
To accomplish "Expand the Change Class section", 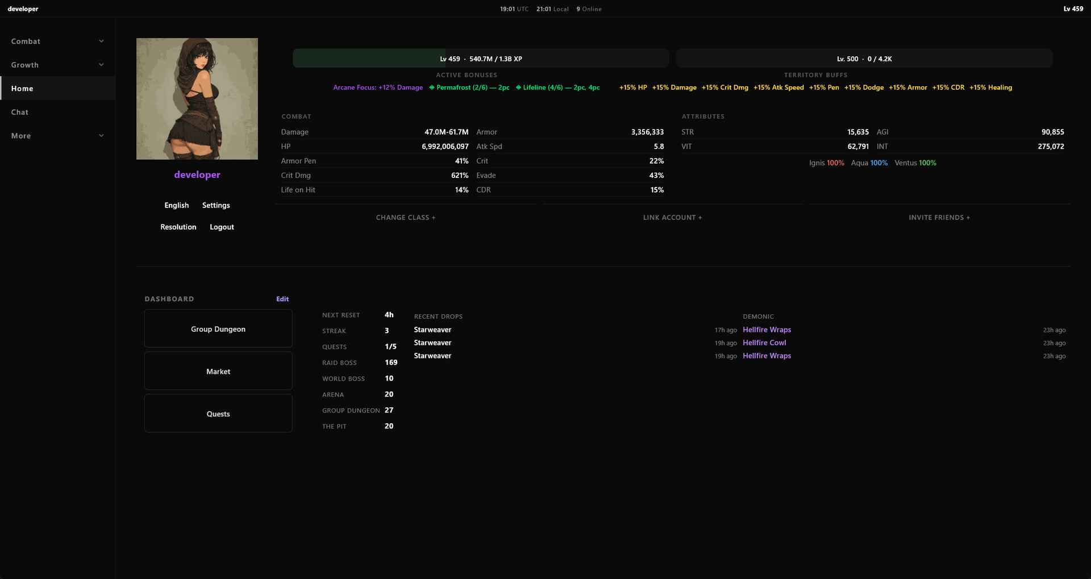I will pos(405,218).
